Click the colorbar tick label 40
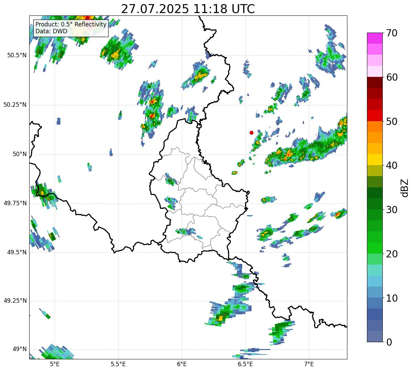The width and height of the screenshot is (413, 371). 391,165
